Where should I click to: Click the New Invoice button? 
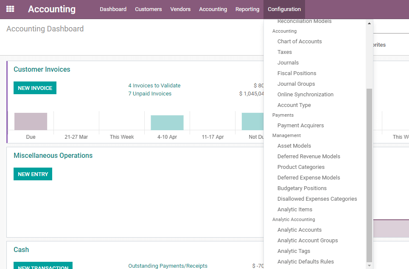coord(35,88)
